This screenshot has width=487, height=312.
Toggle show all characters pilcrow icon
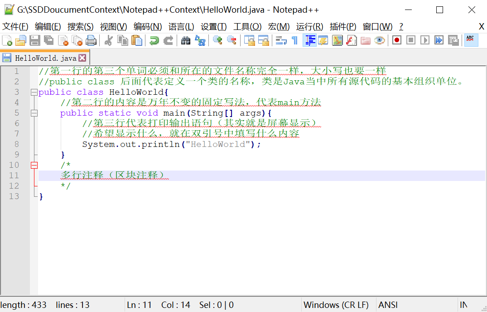(x=295, y=40)
